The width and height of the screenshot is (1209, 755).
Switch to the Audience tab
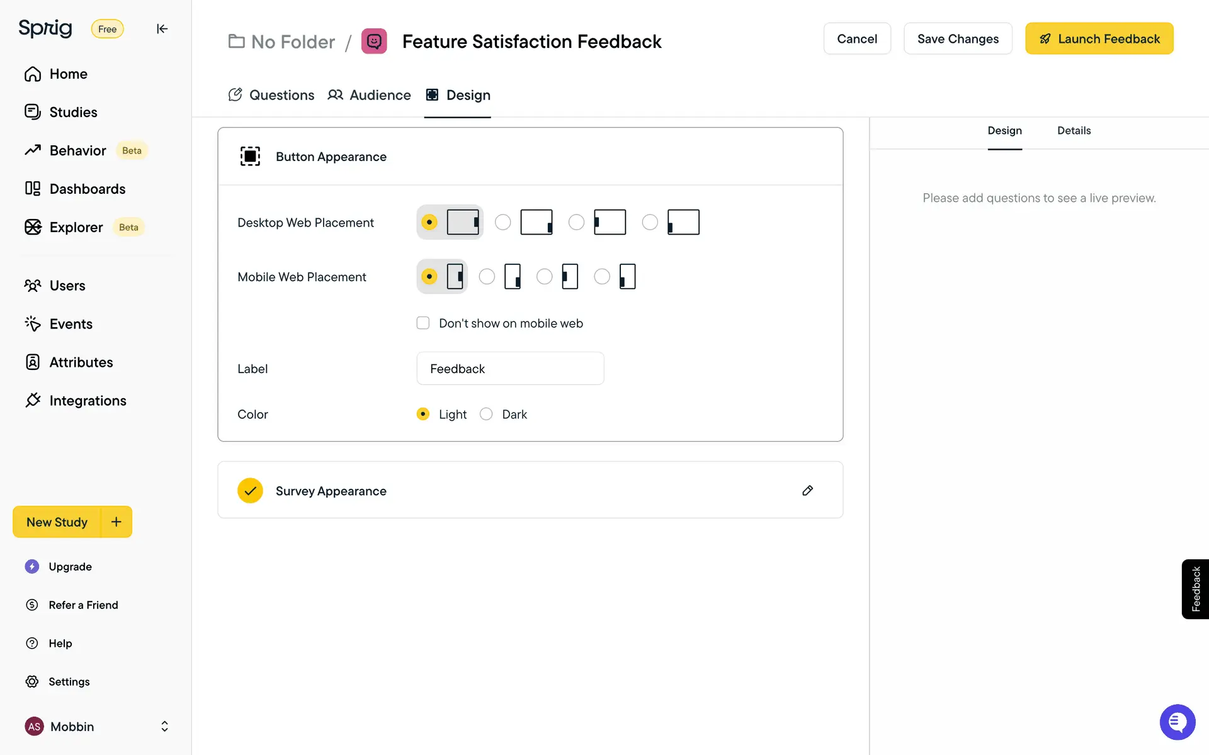370,95
